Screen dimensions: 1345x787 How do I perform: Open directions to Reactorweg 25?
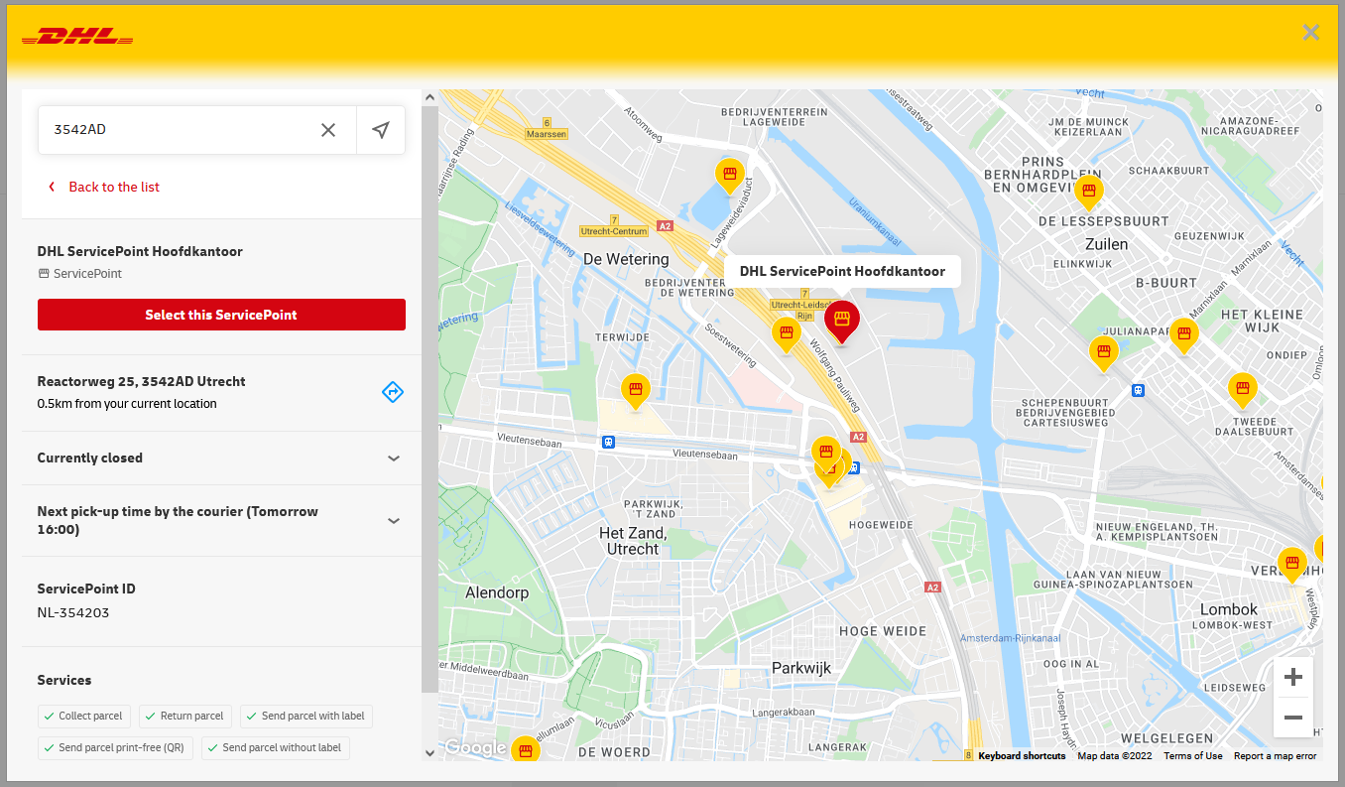pyautogui.click(x=393, y=392)
